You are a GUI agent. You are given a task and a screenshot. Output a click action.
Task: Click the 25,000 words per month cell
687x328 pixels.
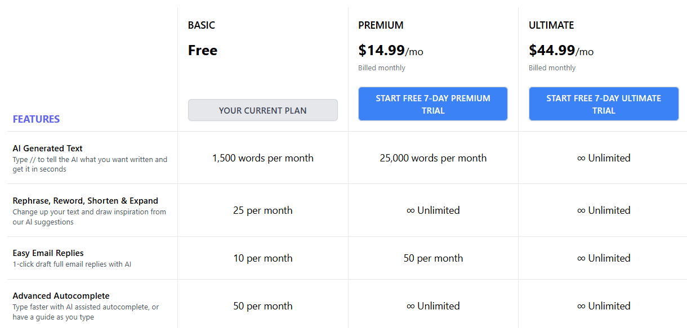tap(432, 158)
